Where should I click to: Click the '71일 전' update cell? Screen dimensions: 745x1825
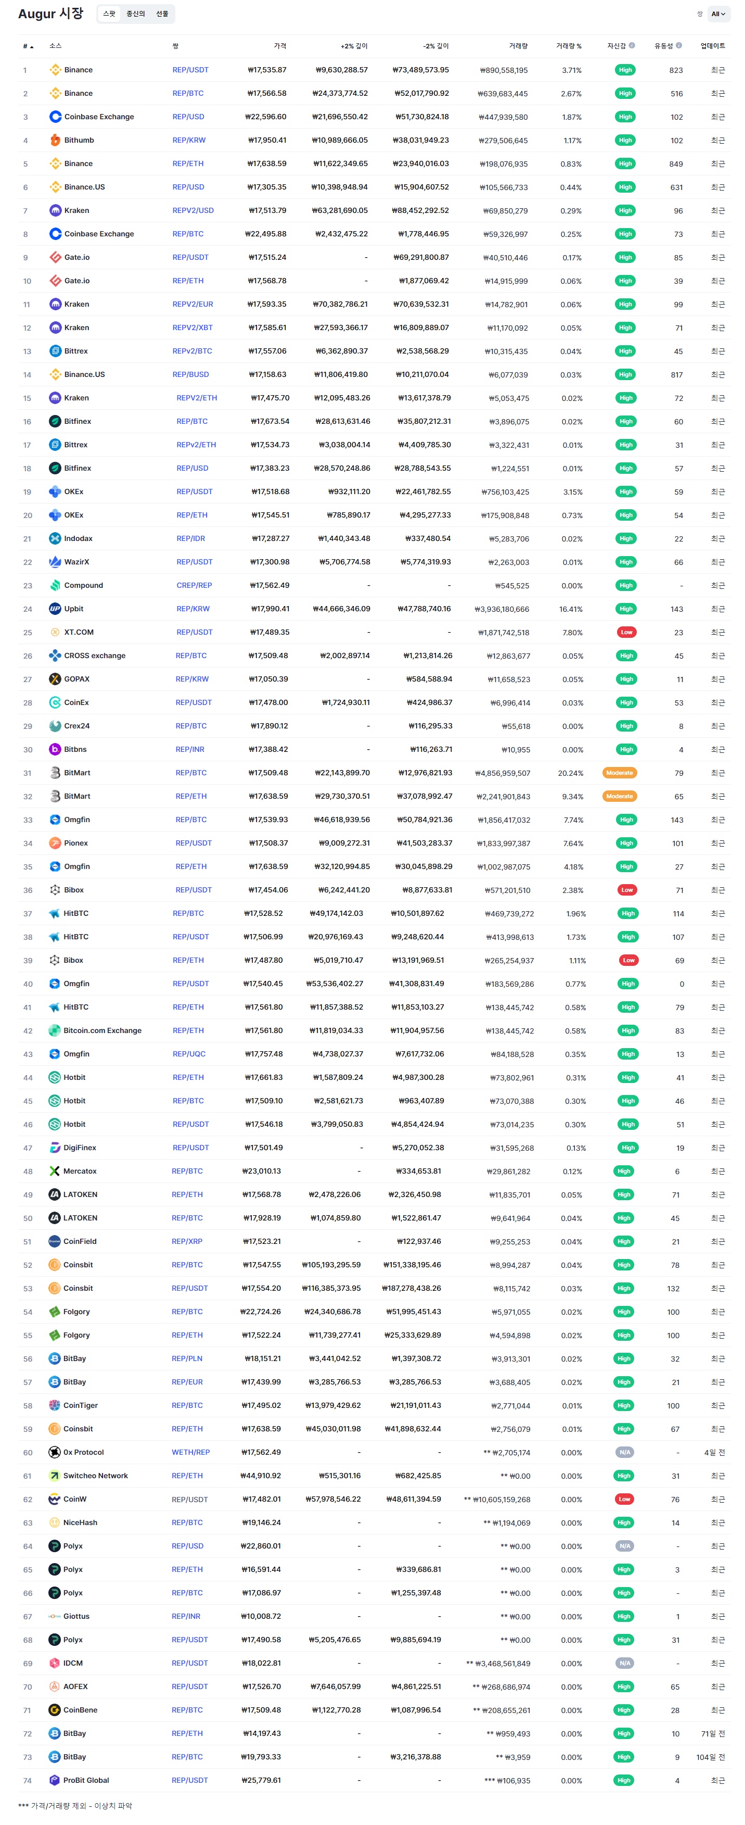[713, 1733]
